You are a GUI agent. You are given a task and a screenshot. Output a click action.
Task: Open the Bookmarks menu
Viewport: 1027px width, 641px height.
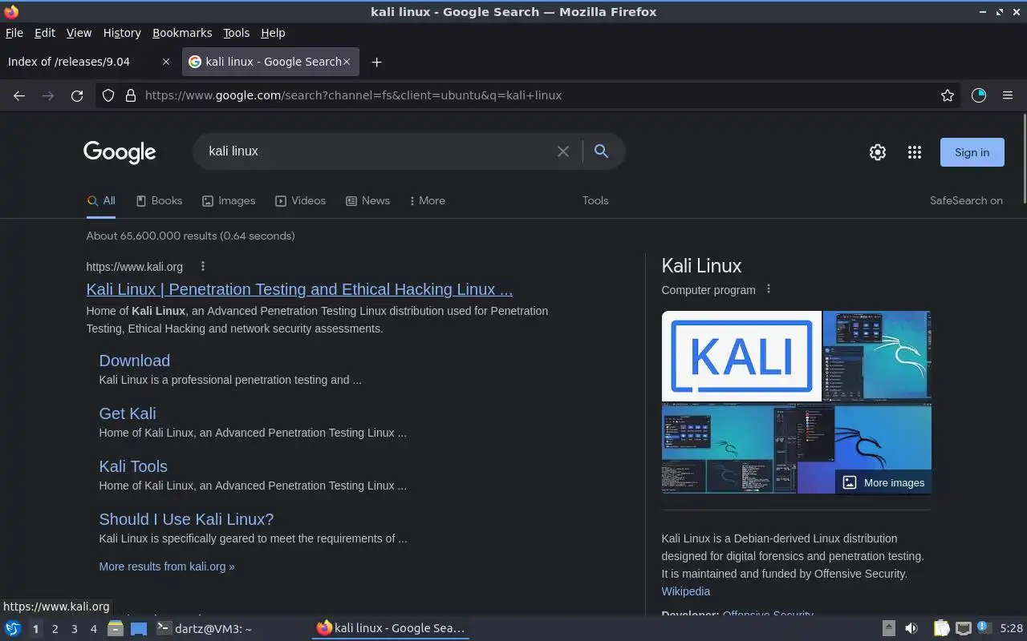pyautogui.click(x=182, y=33)
